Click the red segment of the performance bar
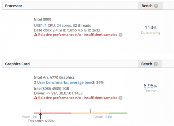The height and width of the screenshot is (126, 174). 53,113
